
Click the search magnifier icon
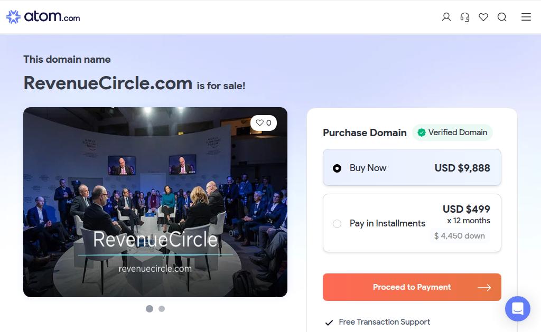pos(502,17)
